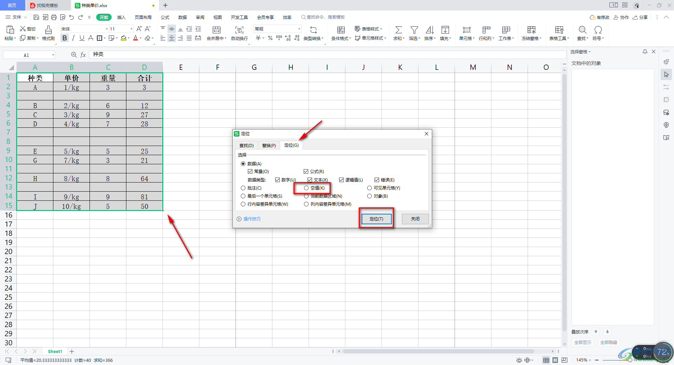
Task: Click the Auto Wrap text icon
Action: [239, 30]
